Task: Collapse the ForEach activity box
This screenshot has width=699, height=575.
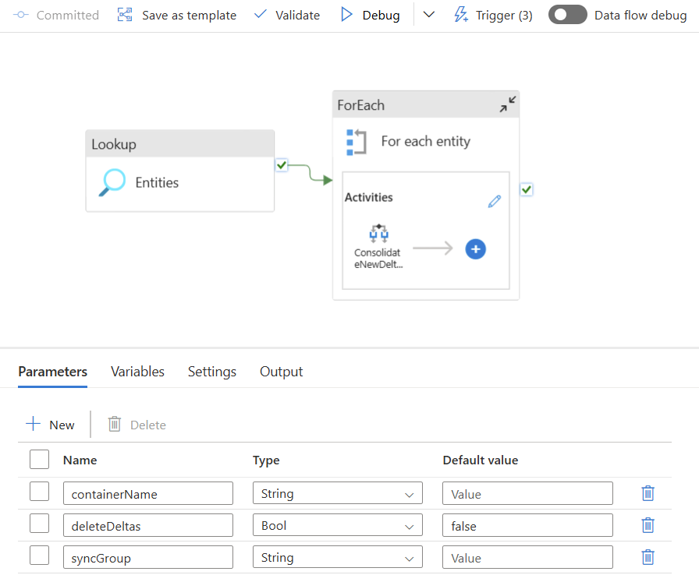Action: click(507, 104)
